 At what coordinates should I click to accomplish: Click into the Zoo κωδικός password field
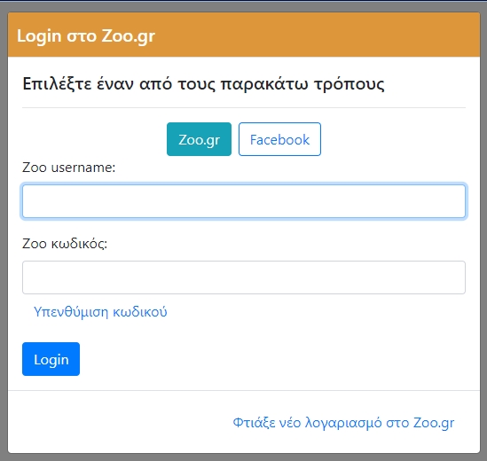(244, 277)
